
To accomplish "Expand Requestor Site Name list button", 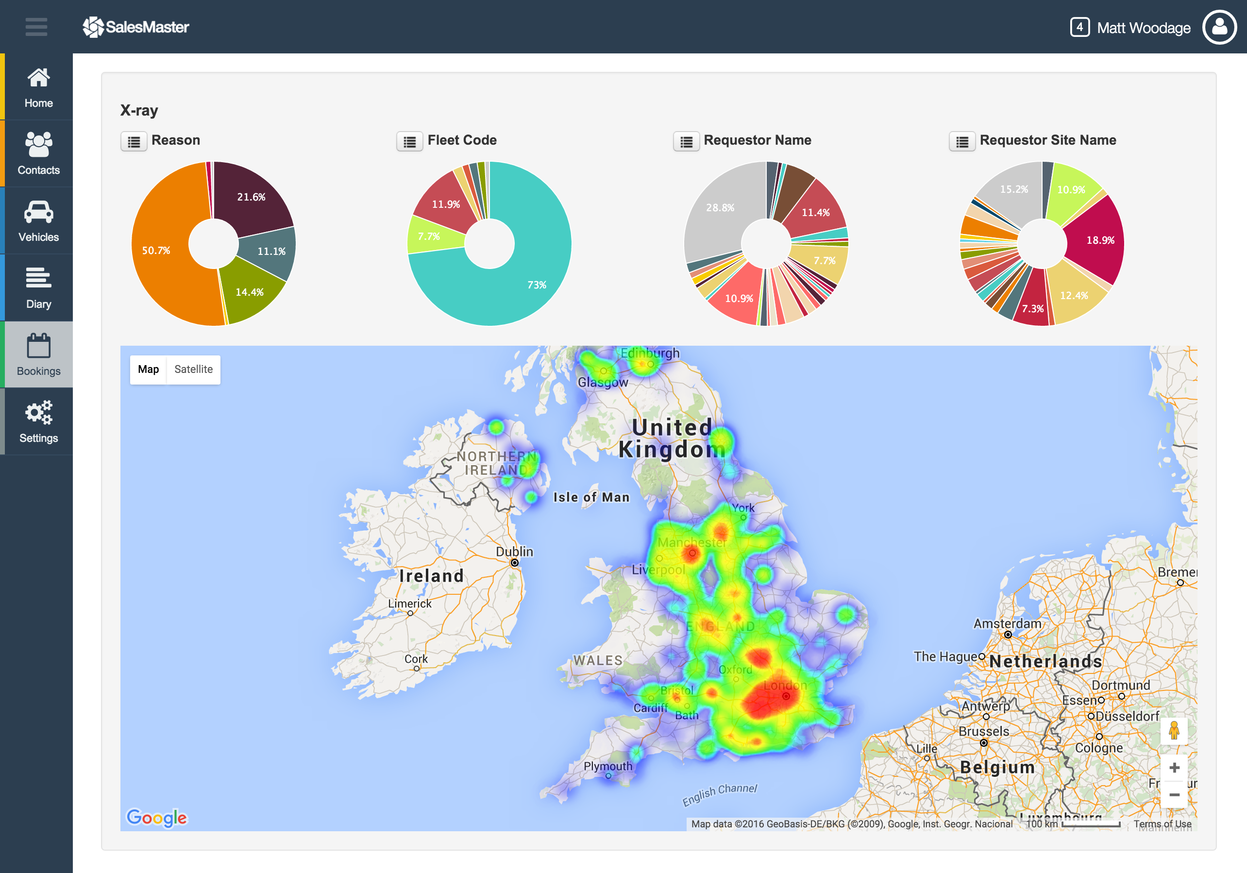I will (x=962, y=142).
